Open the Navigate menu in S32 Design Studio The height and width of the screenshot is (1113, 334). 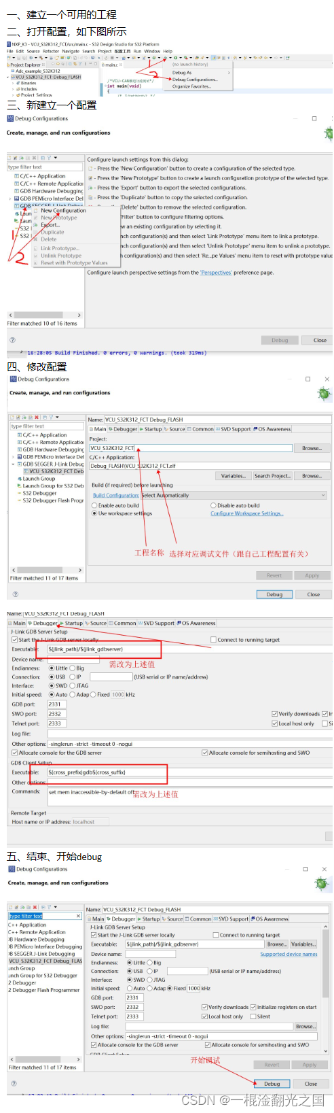click(x=71, y=51)
